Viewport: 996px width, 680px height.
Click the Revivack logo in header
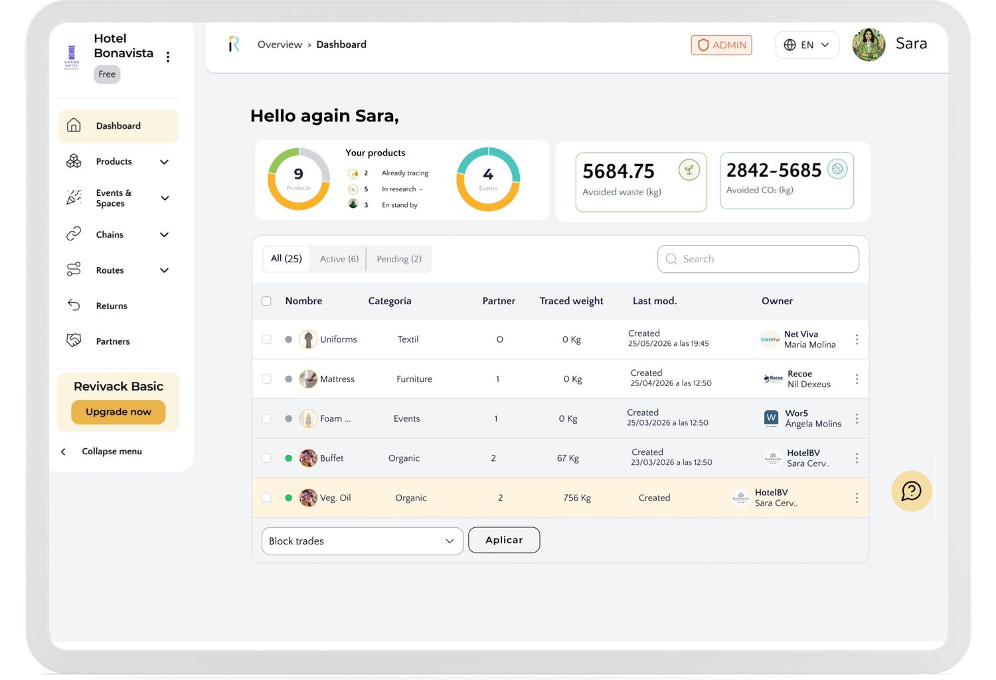pyautogui.click(x=234, y=44)
